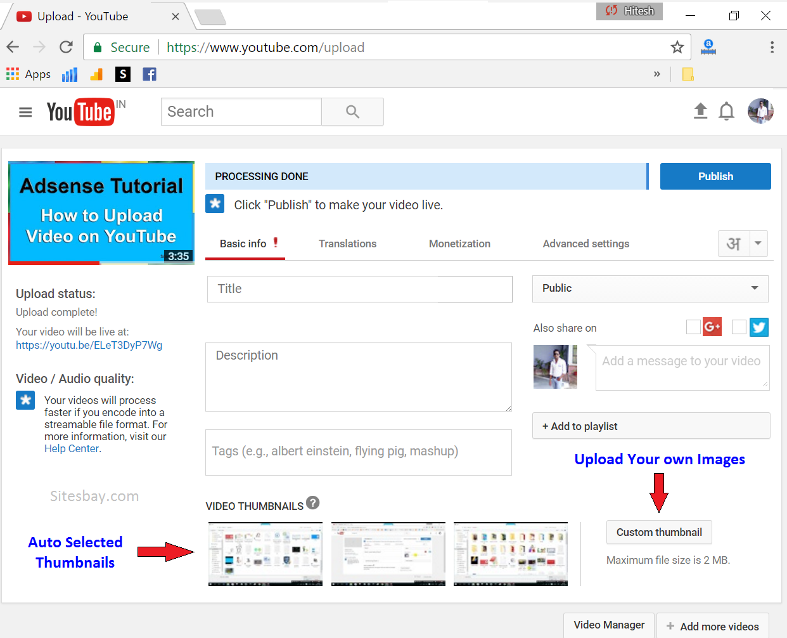Open the youtu.be video link

(89, 346)
